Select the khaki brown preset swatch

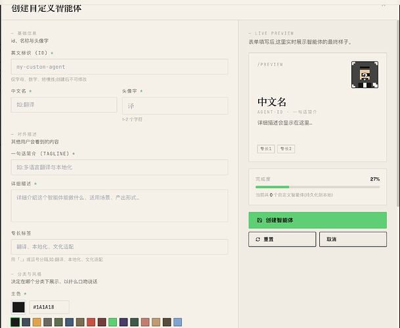click(80, 322)
